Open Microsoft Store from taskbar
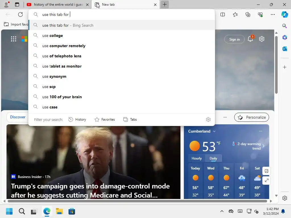 (72, 211)
